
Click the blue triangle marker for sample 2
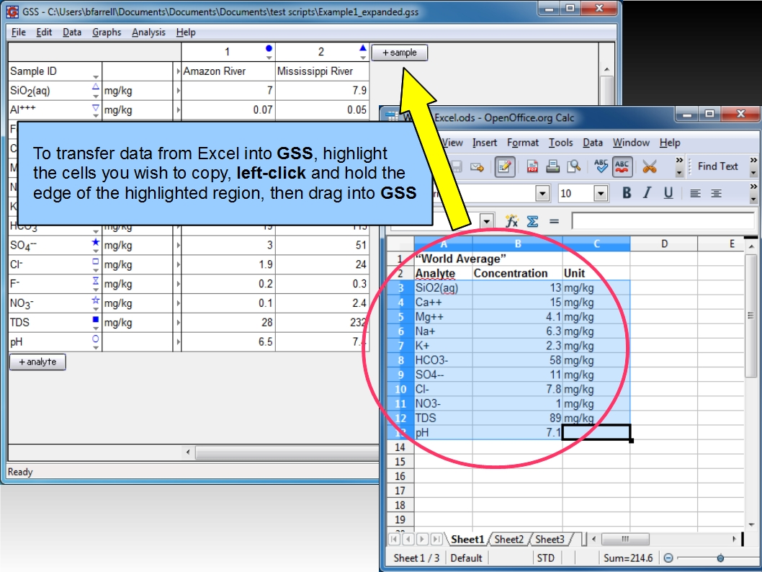pos(362,48)
